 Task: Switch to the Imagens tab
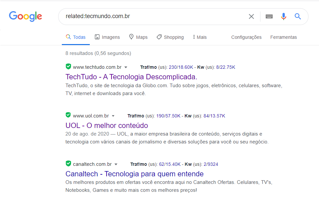[107, 37]
